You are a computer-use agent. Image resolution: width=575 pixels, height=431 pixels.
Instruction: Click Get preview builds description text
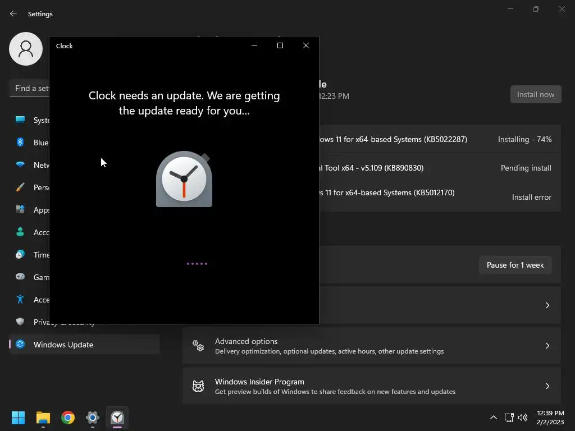coord(335,392)
